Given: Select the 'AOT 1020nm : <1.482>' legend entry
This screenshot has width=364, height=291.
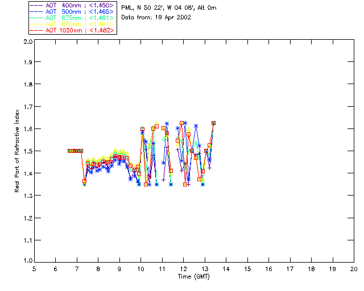Looking at the screenshot, I should [x=72, y=30].
